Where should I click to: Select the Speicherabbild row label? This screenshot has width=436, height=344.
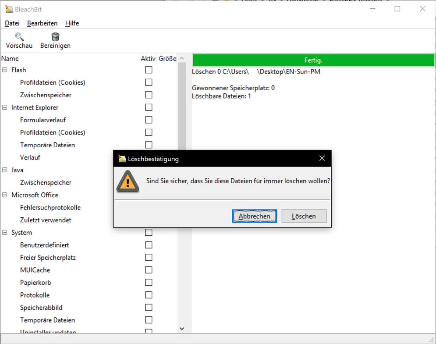[41, 308]
